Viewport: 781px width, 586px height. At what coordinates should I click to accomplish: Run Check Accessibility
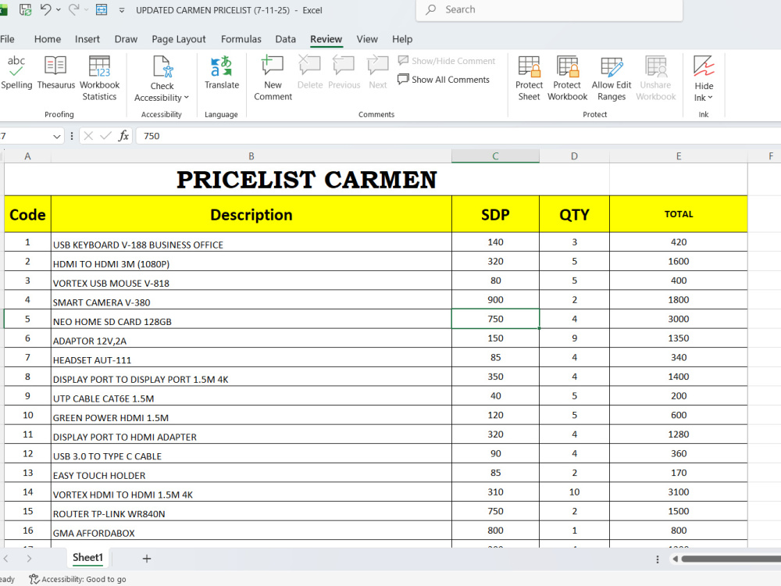tap(162, 79)
